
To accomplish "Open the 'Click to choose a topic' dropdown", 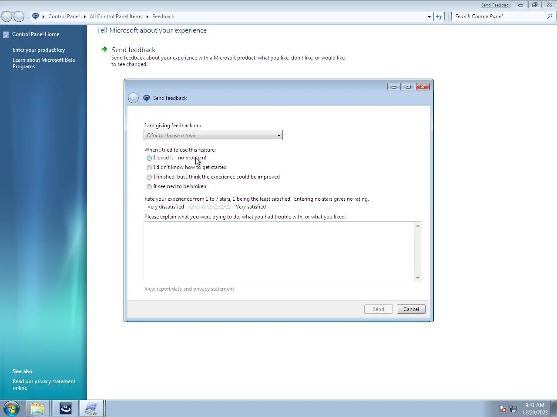I will 213,136.
